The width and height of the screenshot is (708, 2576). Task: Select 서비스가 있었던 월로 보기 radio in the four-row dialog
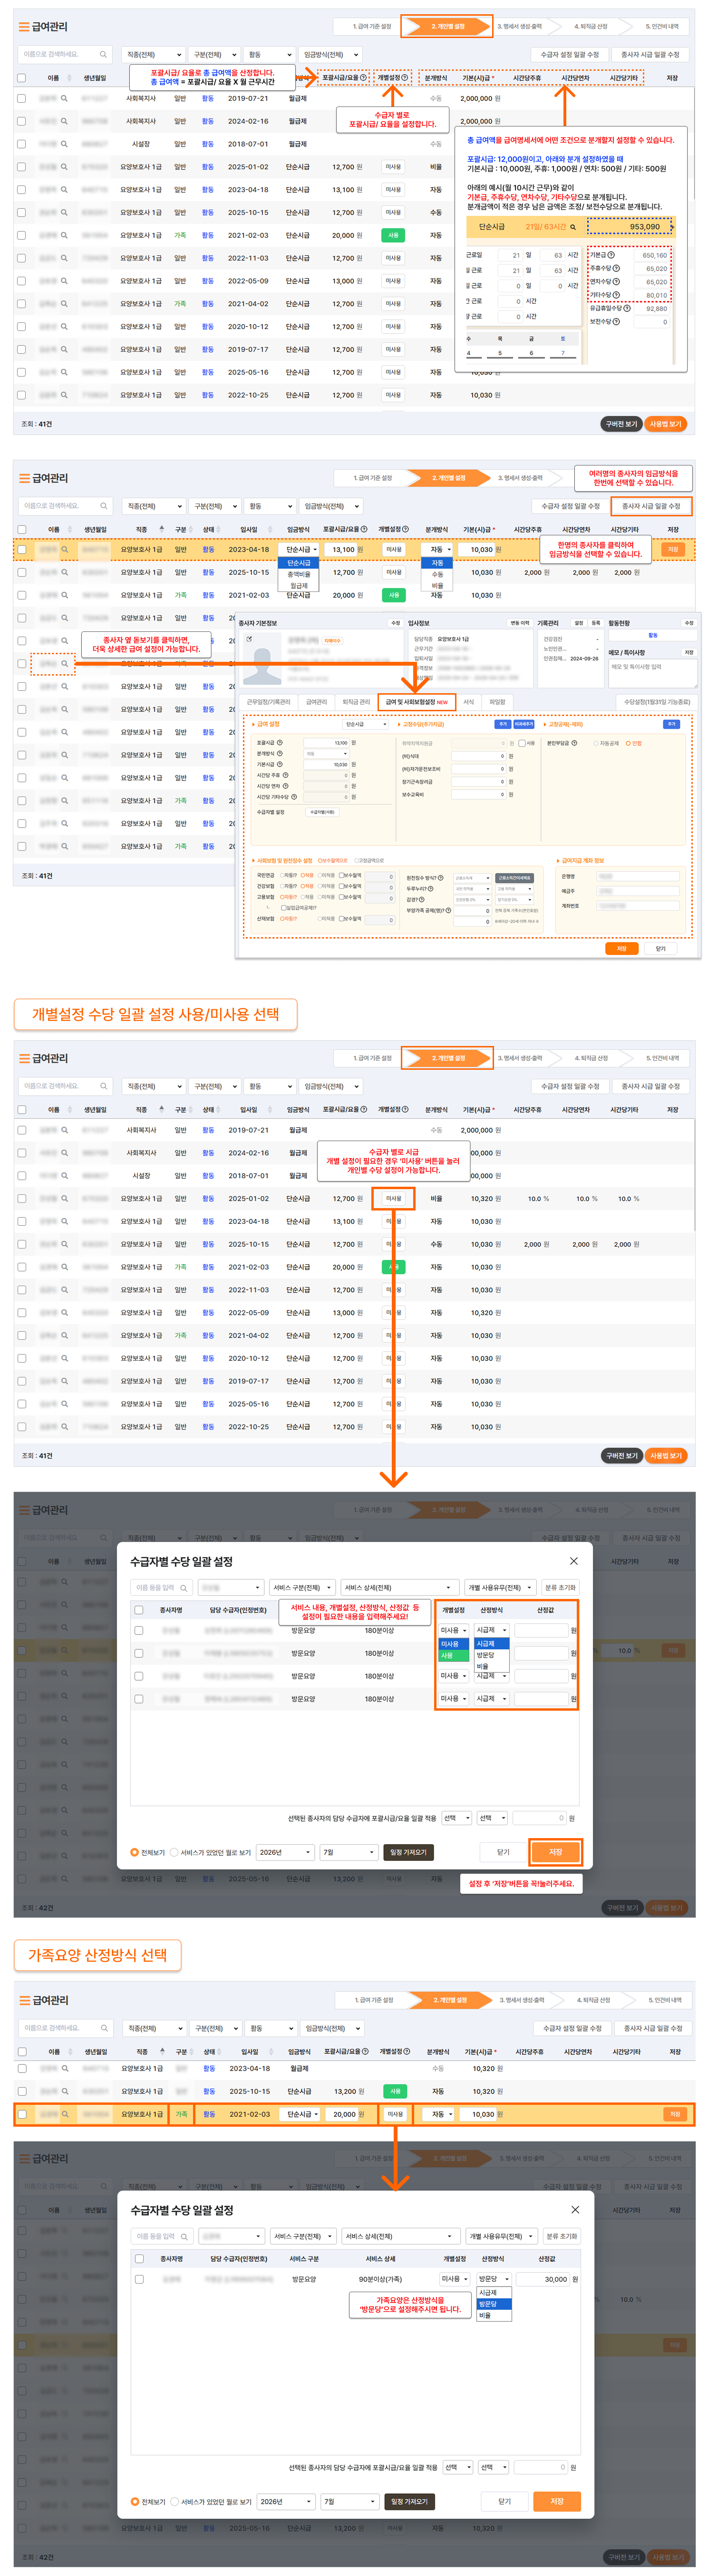pos(175,1853)
